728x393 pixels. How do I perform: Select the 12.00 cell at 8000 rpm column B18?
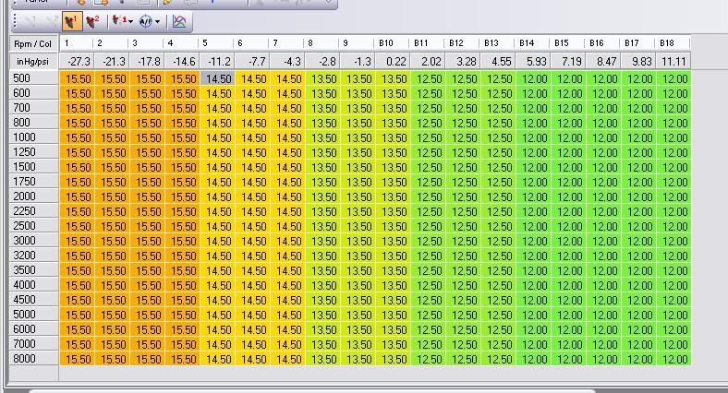tap(674, 359)
